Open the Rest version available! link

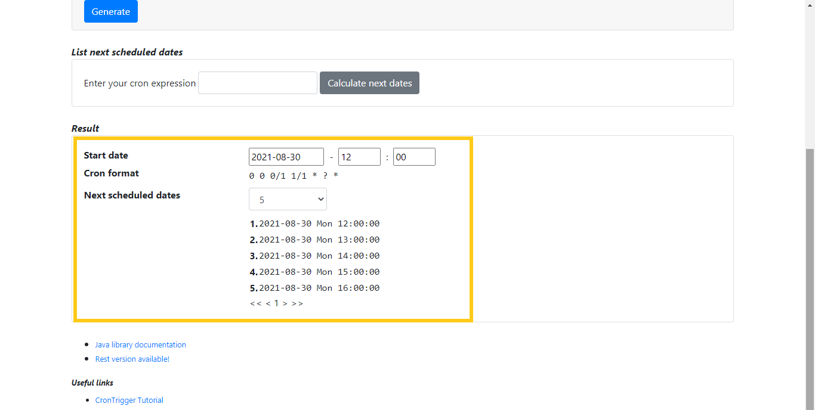click(132, 359)
